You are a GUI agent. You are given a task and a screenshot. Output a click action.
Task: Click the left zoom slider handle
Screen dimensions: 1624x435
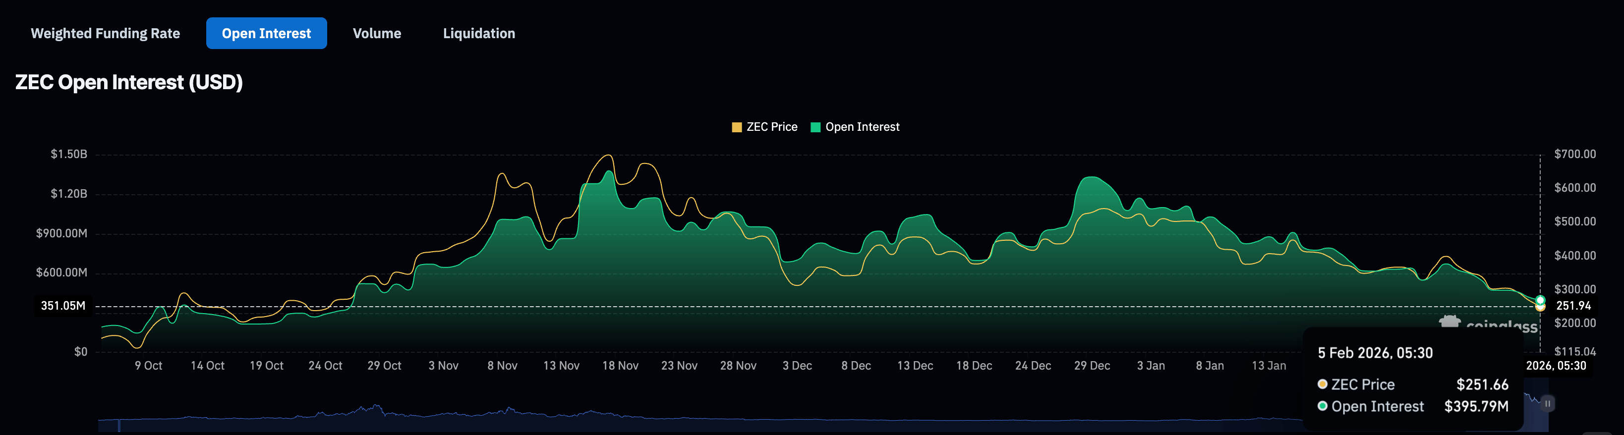click(x=118, y=426)
